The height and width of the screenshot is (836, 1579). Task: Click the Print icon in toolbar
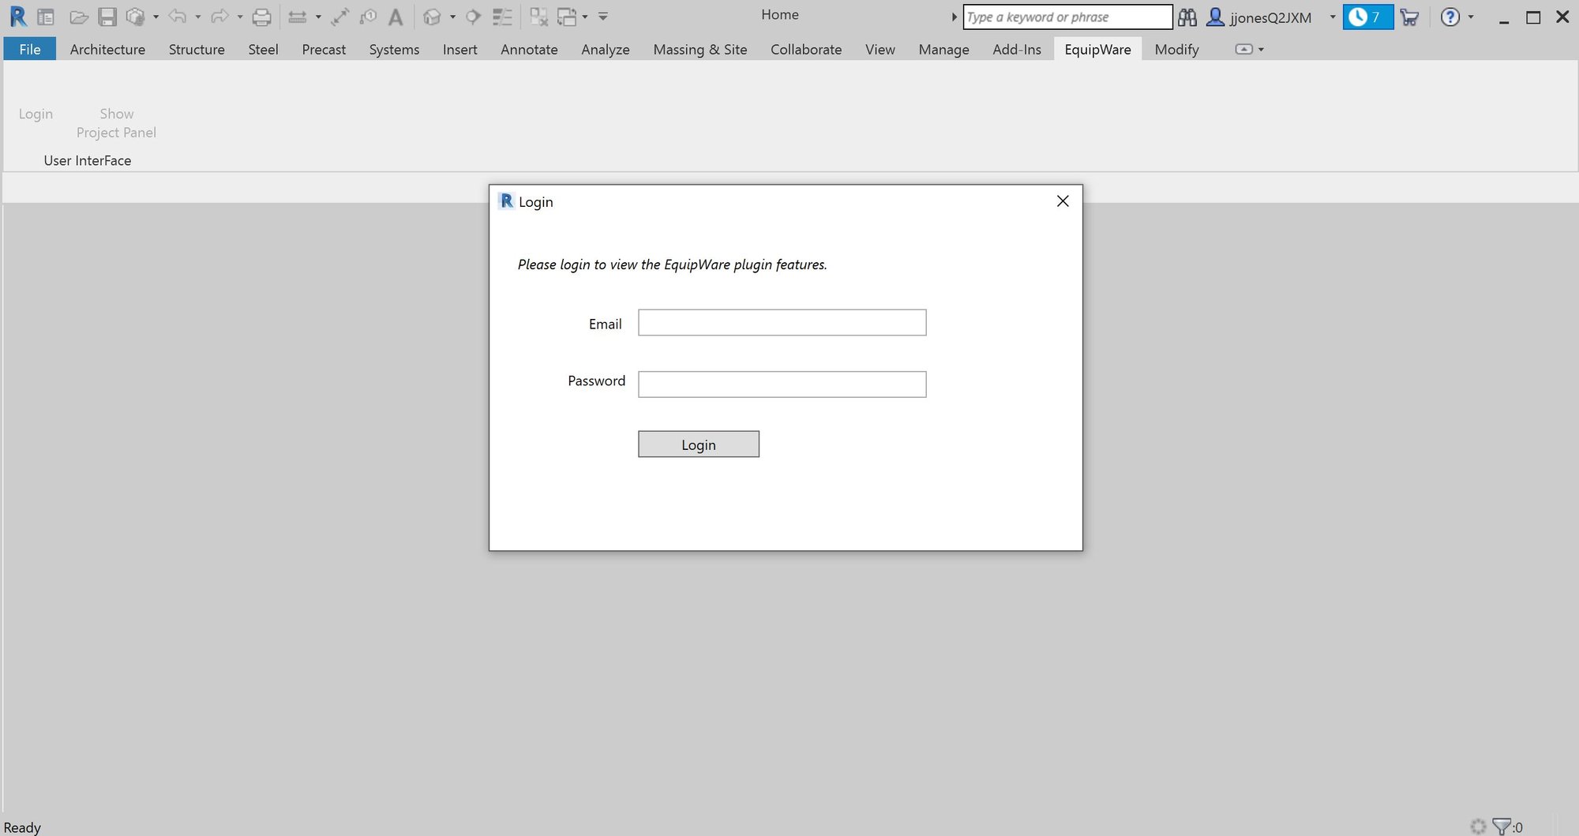(261, 17)
